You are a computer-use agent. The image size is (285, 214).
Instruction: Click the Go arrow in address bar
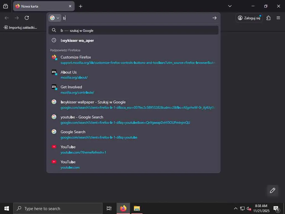click(x=215, y=18)
